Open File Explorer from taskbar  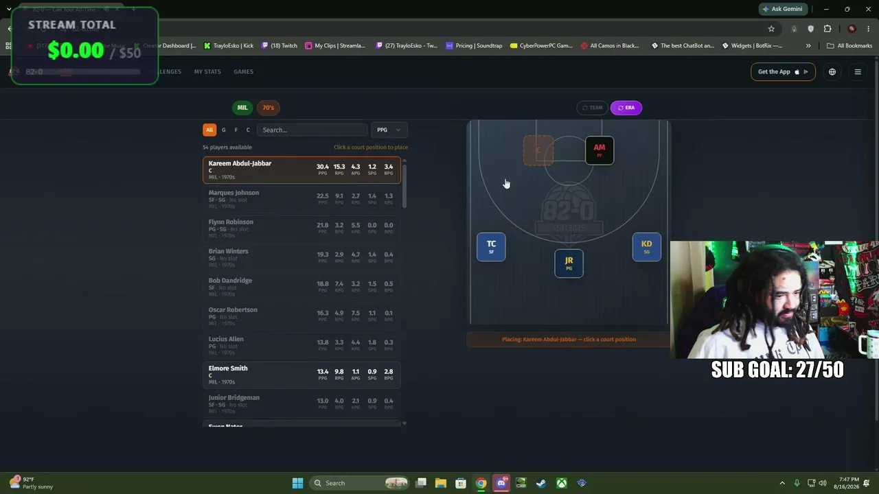tap(441, 483)
